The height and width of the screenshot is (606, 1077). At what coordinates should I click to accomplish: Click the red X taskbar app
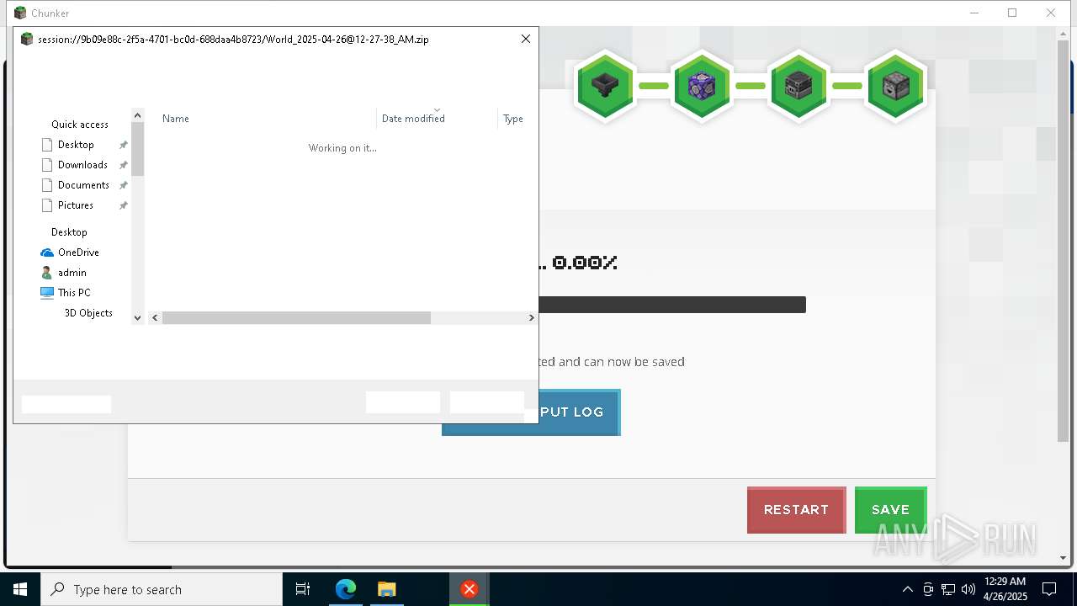click(470, 589)
